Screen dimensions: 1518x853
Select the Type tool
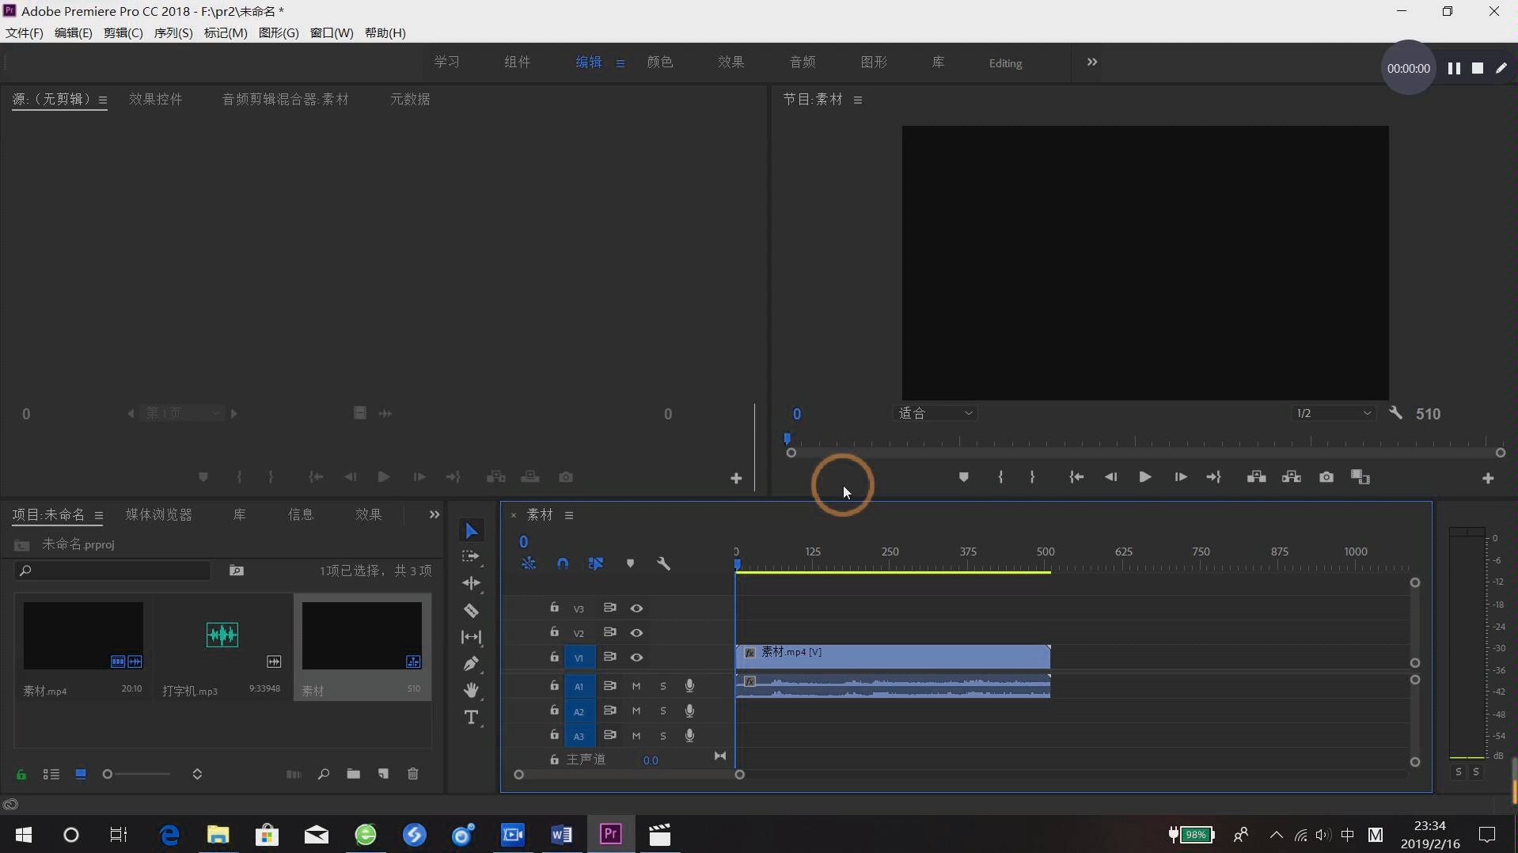tap(472, 718)
